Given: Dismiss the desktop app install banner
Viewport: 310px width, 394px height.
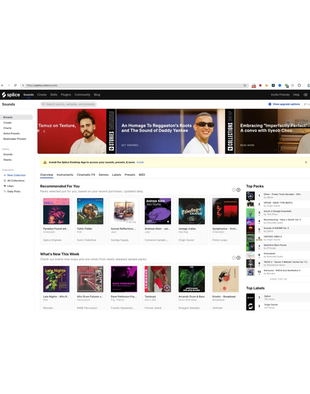Looking at the screenshot, I should coord(306,162).
